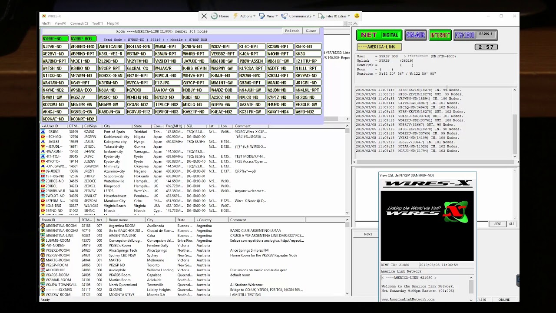Open the Help(H) menu
Image resolution: width=556 pixels, height=313 pixels.
click(113, 23)
